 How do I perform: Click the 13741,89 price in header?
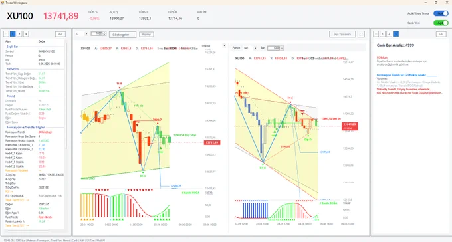point(61,16)
